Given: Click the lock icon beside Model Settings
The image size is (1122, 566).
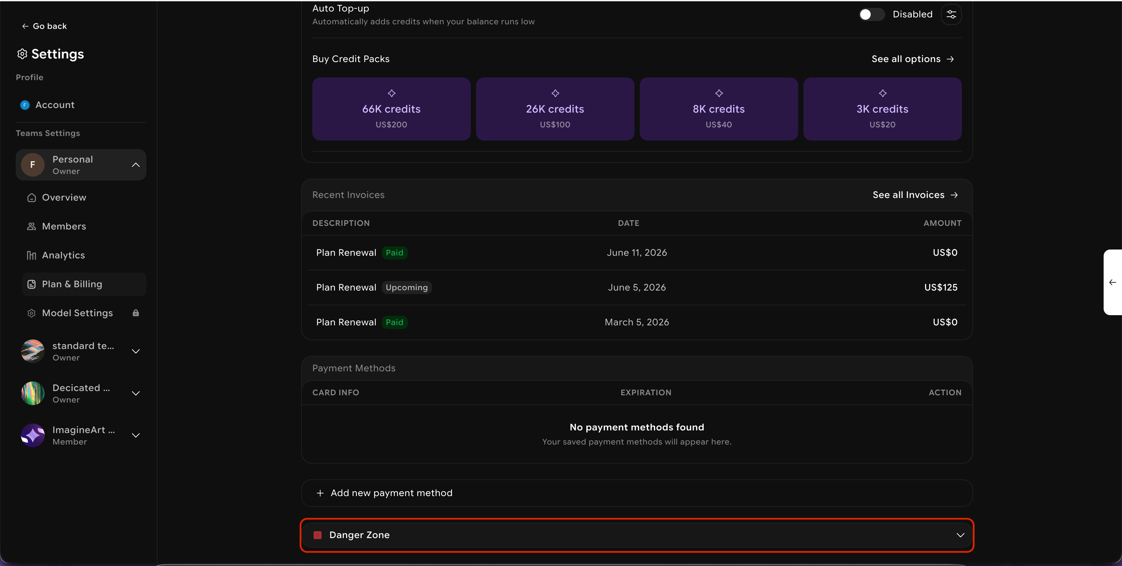Looking at the screenshot, I should click(x=135, y=313).
